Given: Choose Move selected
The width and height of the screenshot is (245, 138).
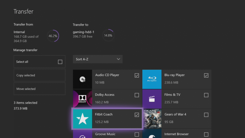Looking at the screenshot, I should tap(40, 89).
